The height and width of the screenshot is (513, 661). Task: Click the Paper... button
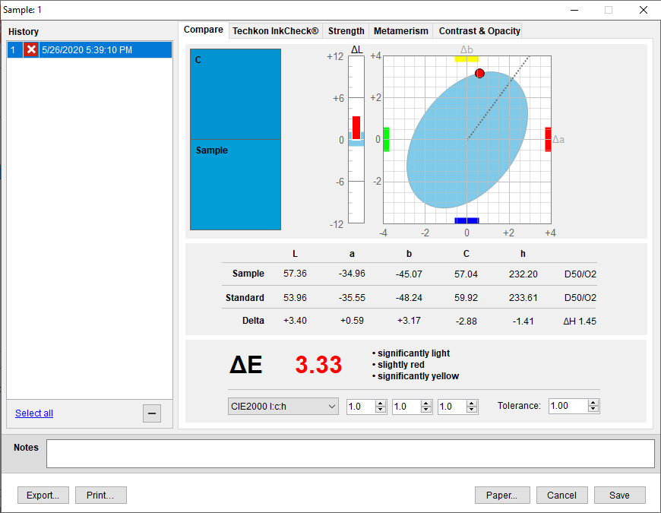tap(501, 496)
